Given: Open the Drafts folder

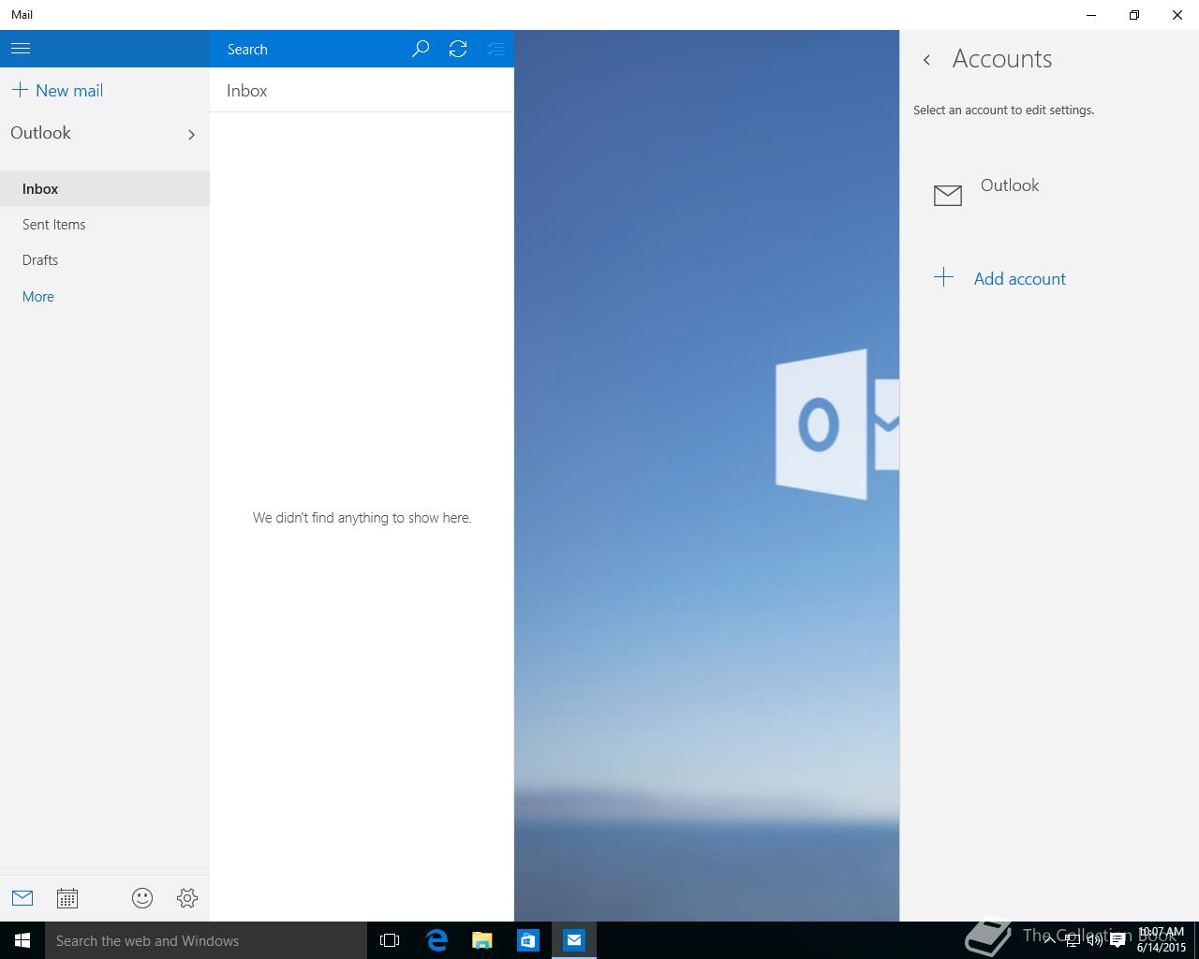Looking at the screenshot, I should click(105, 260).
